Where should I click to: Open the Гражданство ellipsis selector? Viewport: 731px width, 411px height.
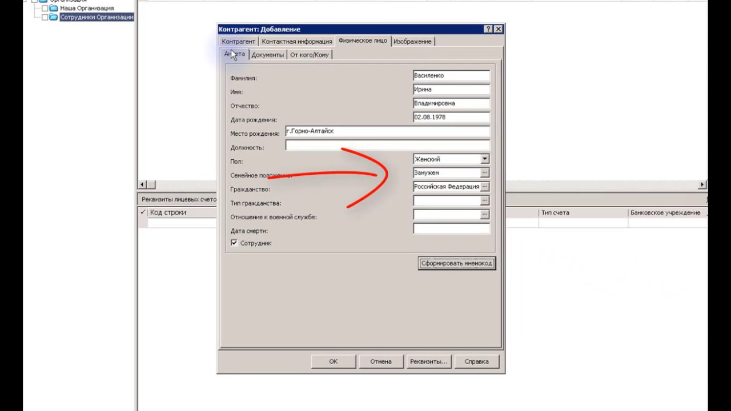[485, 187]
